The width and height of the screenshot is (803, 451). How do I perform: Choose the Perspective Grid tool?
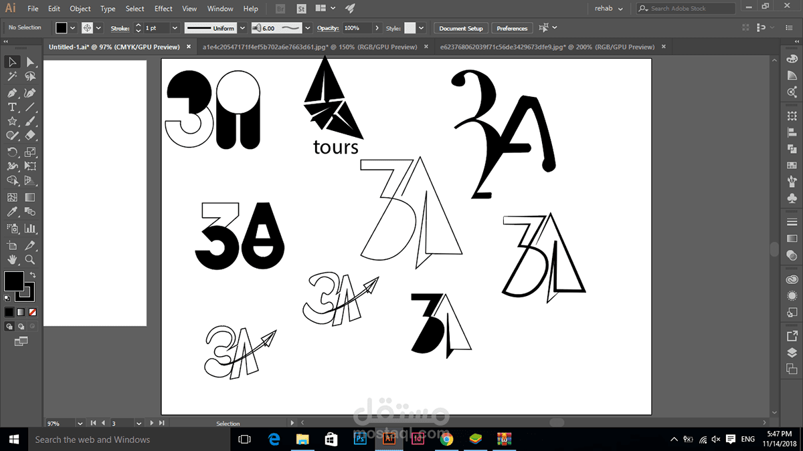[30, 181]
